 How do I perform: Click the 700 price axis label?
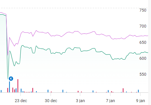coord(143,26)
